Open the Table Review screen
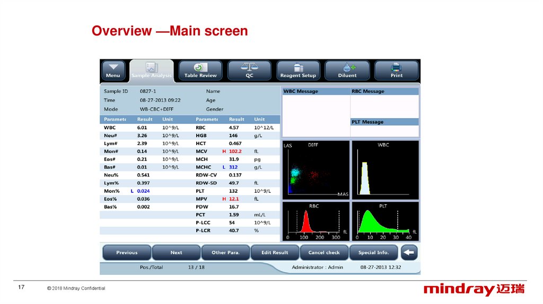Screen dimensions: 543x304 200,70
